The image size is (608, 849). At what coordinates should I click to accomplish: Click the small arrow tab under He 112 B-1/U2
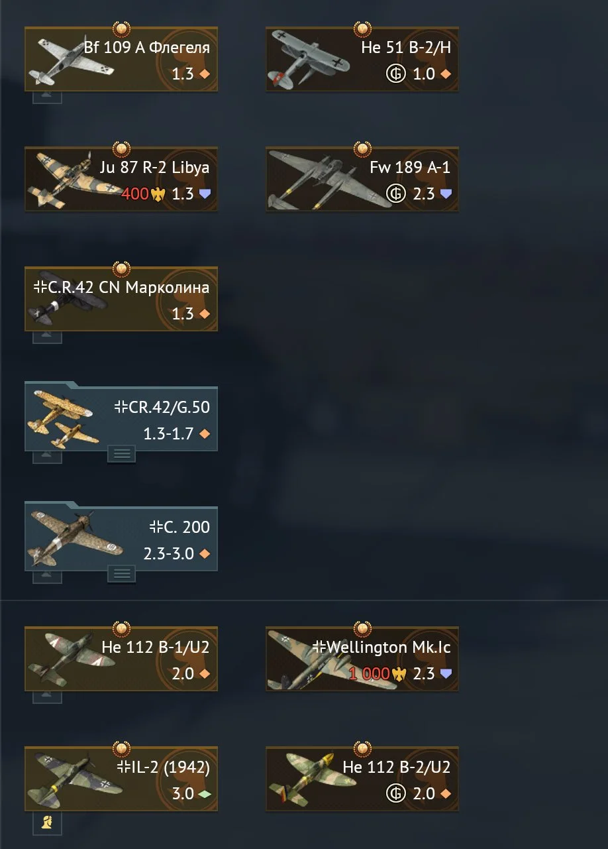47,697
